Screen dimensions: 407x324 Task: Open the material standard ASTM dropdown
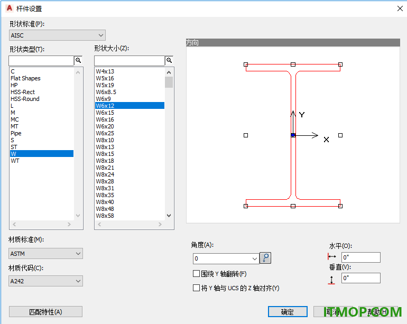click(45, 254)
